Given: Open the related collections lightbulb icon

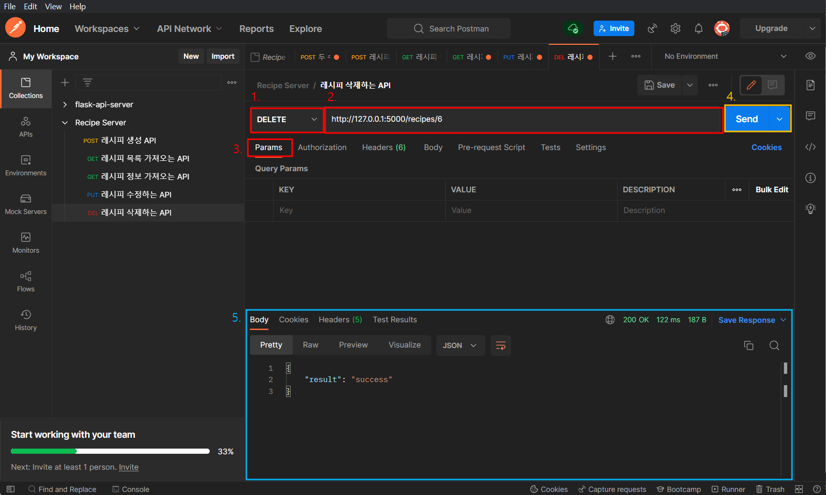Looking at the screenshot, I should tap(811, 208).
